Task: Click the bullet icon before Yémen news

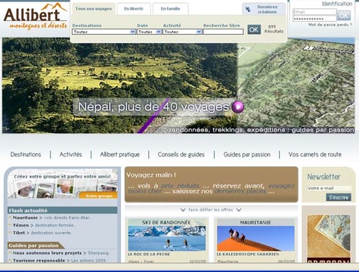Action: tap(10, 225)
